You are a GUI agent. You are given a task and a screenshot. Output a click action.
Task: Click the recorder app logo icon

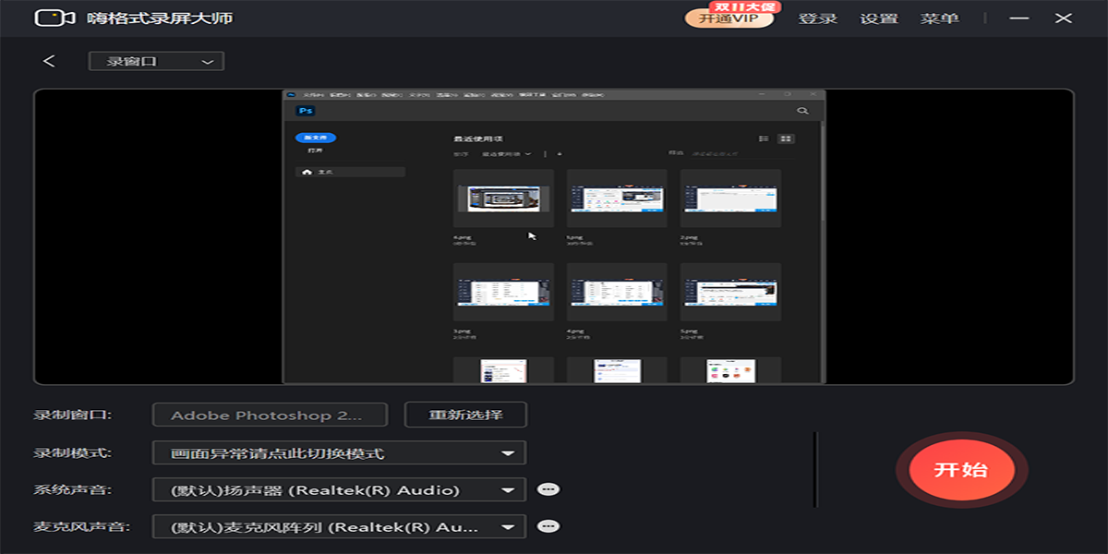pyautogui.click(x=54, y=18)
